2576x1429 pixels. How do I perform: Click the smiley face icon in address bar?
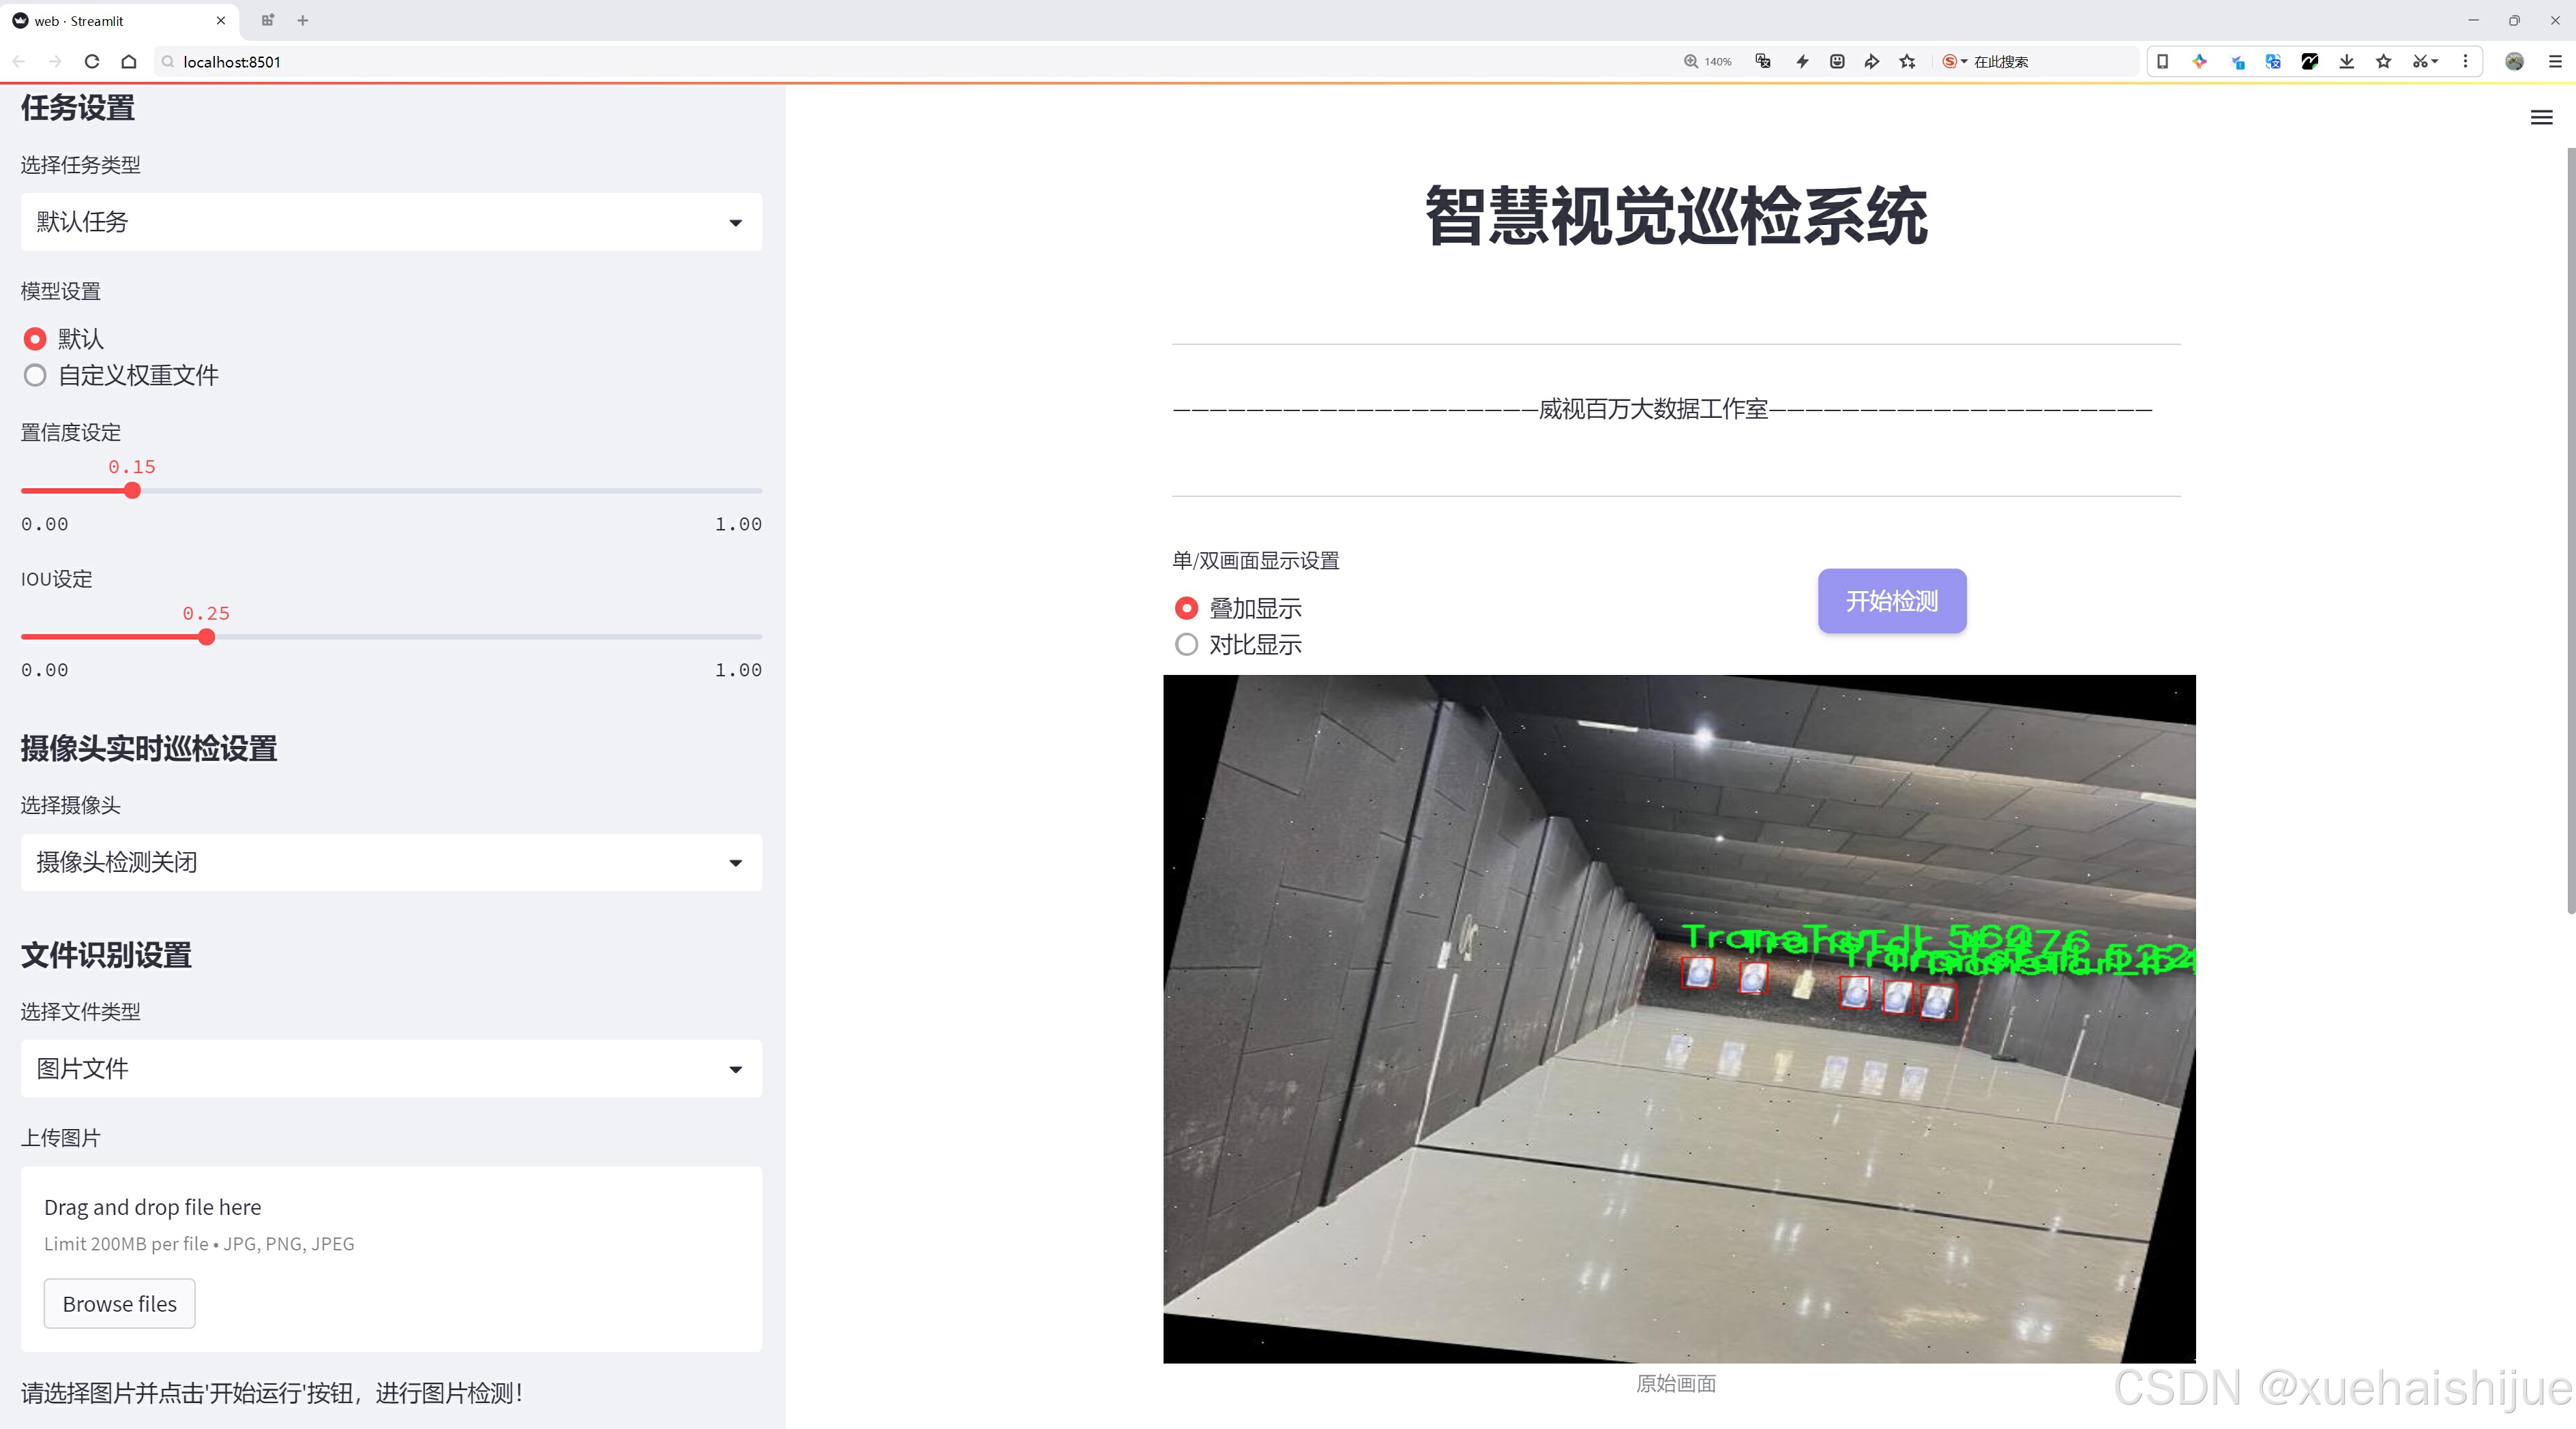tap(1837, 61)
